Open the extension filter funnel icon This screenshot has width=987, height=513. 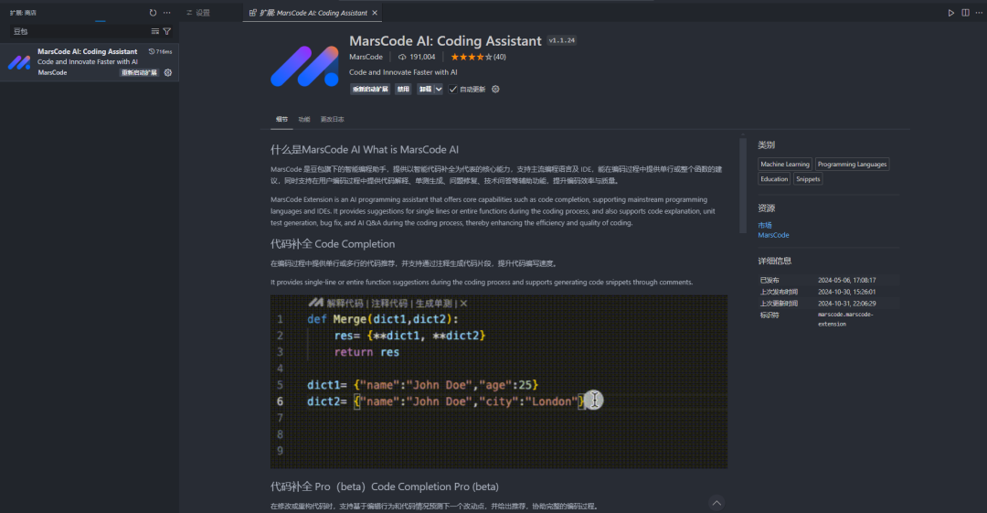167,31
